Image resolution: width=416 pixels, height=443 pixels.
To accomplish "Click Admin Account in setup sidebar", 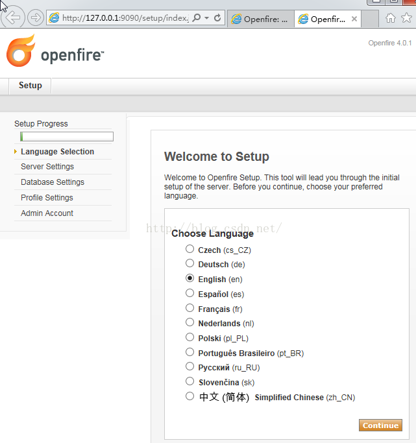I will pos(47,213).
